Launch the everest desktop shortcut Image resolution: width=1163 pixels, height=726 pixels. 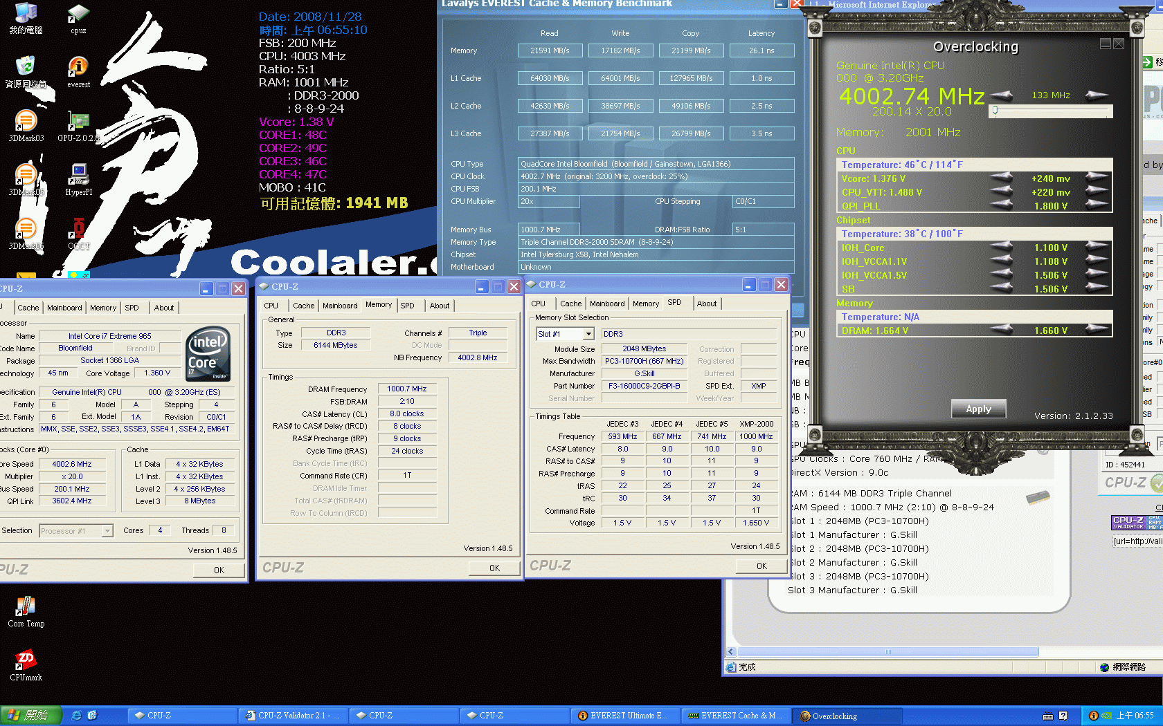[x=78, y=71]
